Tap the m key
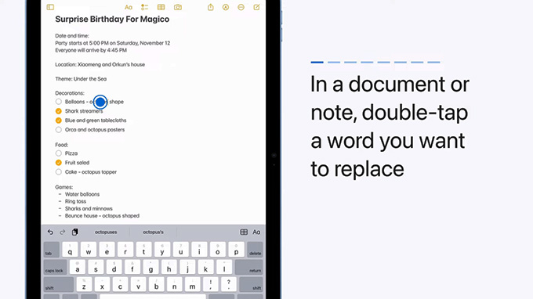Image resolution: width=533 pixels, height=299 pixels. point(192,284)
